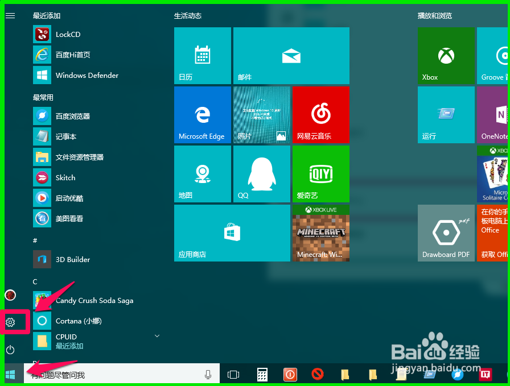Jump to letters via # header
Screen dimensions: 510x386
pyautogui.click(x=35, y=241)
